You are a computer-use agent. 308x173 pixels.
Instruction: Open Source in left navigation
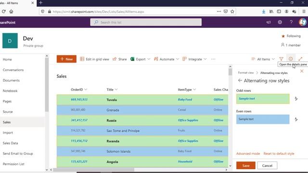click(x=8, y=111)
